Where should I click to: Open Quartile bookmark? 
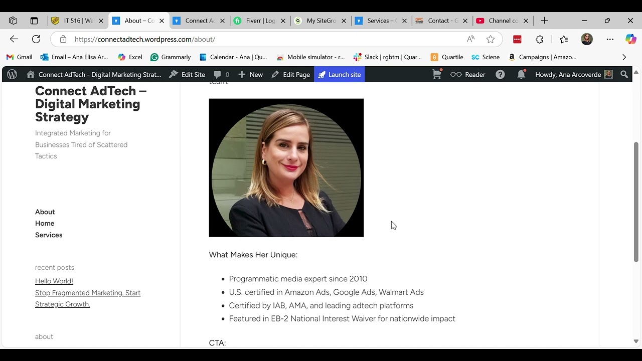447,57
